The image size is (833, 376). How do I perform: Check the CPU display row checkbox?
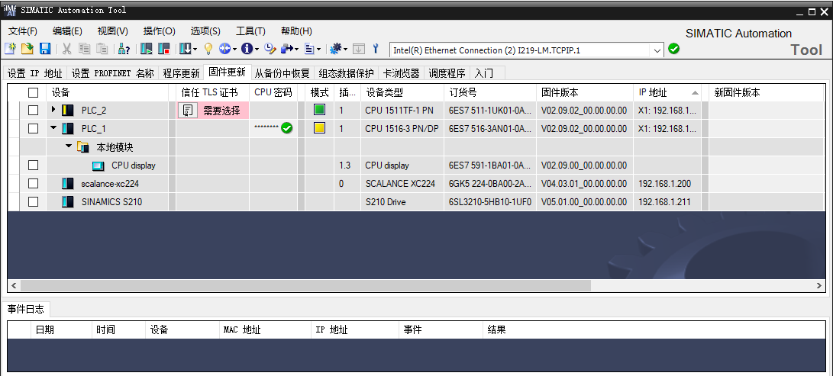[34, 165]
